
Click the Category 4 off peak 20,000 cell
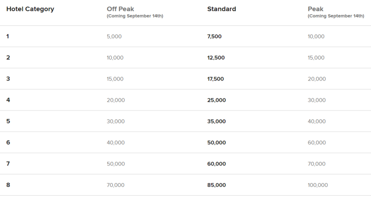116,100
